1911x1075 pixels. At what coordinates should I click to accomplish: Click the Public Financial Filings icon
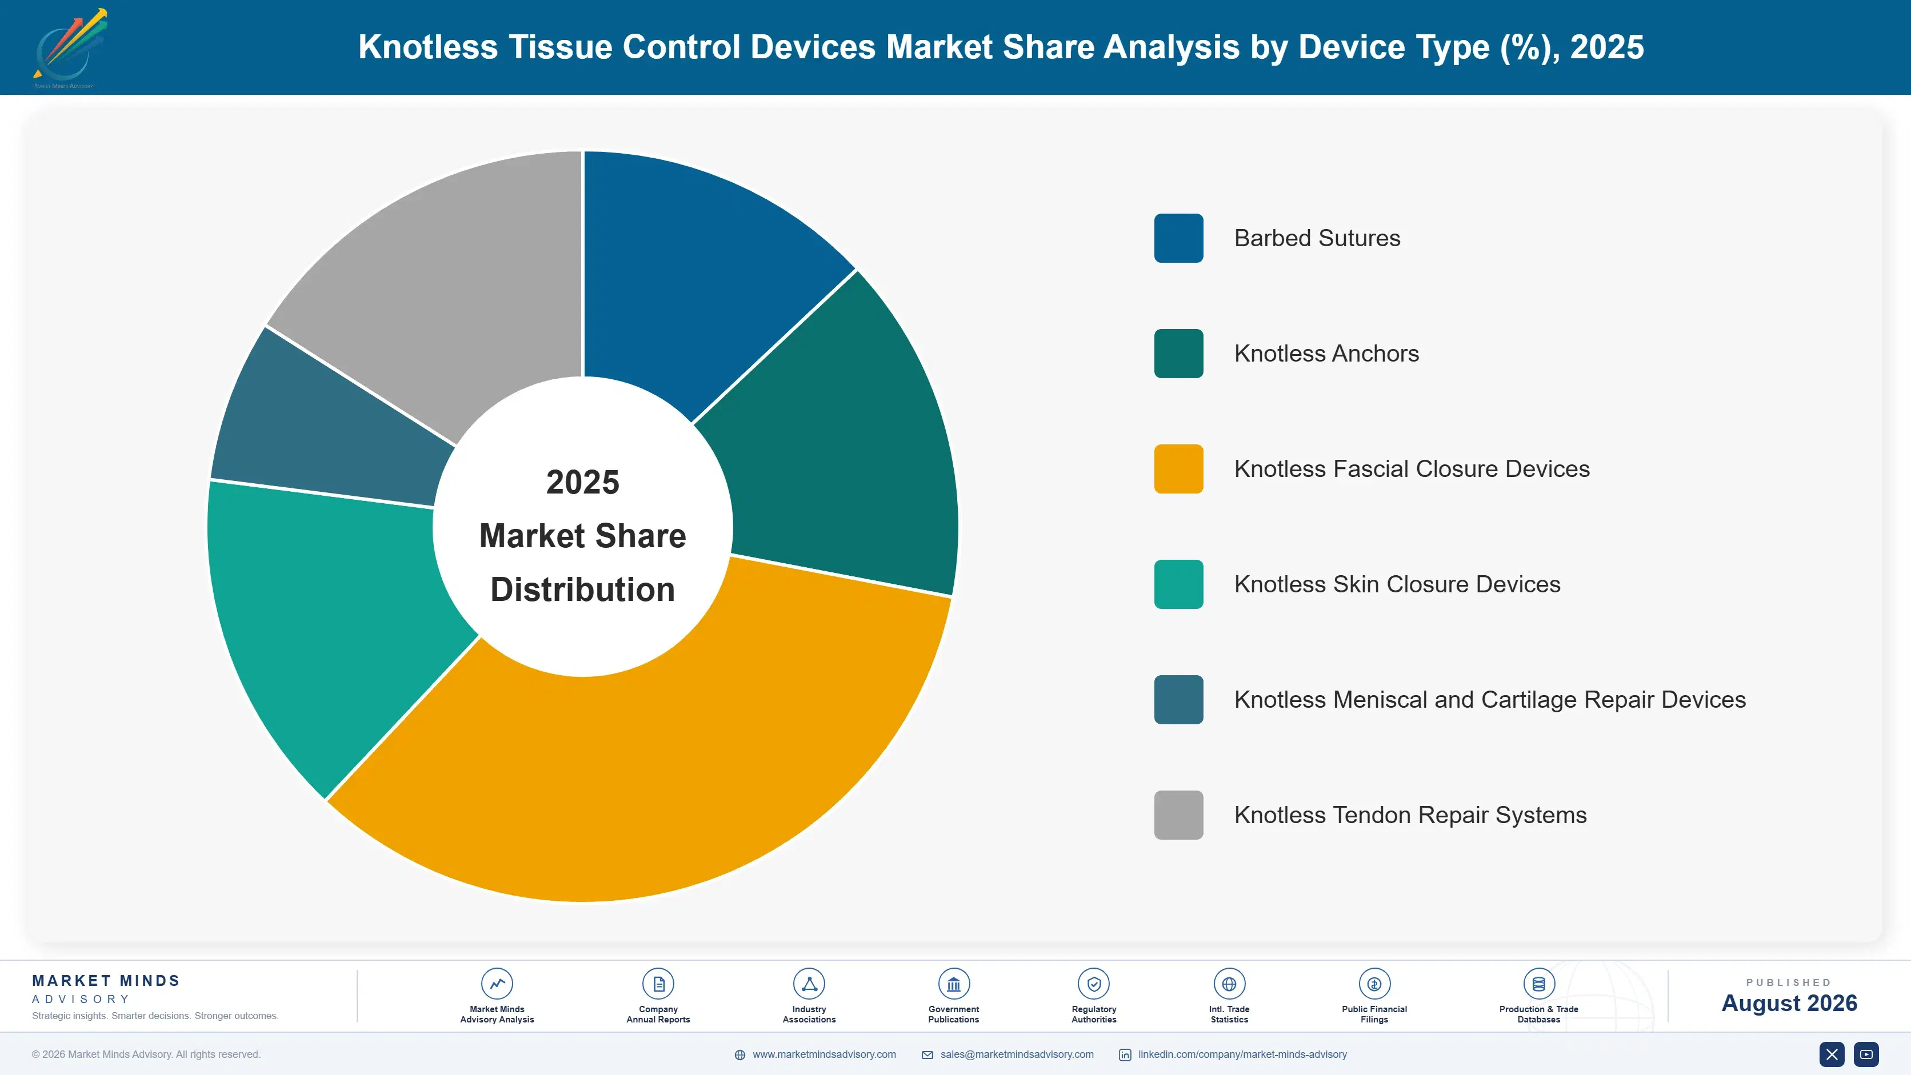pyautogui.click(x=1374, y=984)
